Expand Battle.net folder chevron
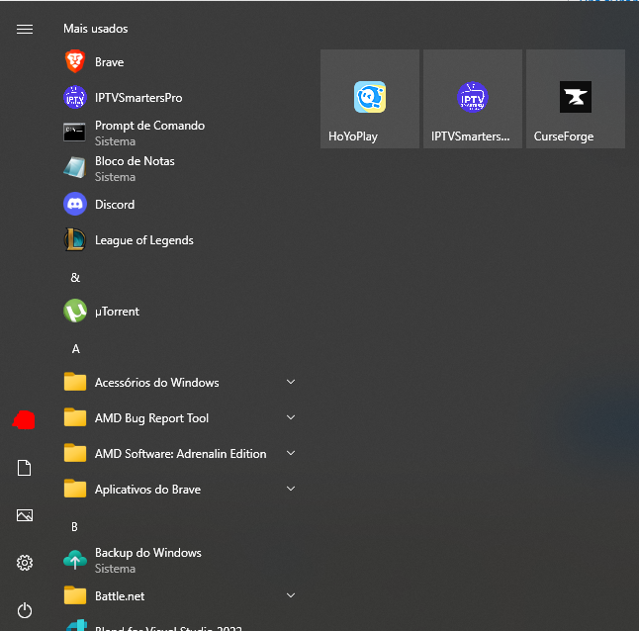This screenshot has height=631, width=639. tap(291, 595)
